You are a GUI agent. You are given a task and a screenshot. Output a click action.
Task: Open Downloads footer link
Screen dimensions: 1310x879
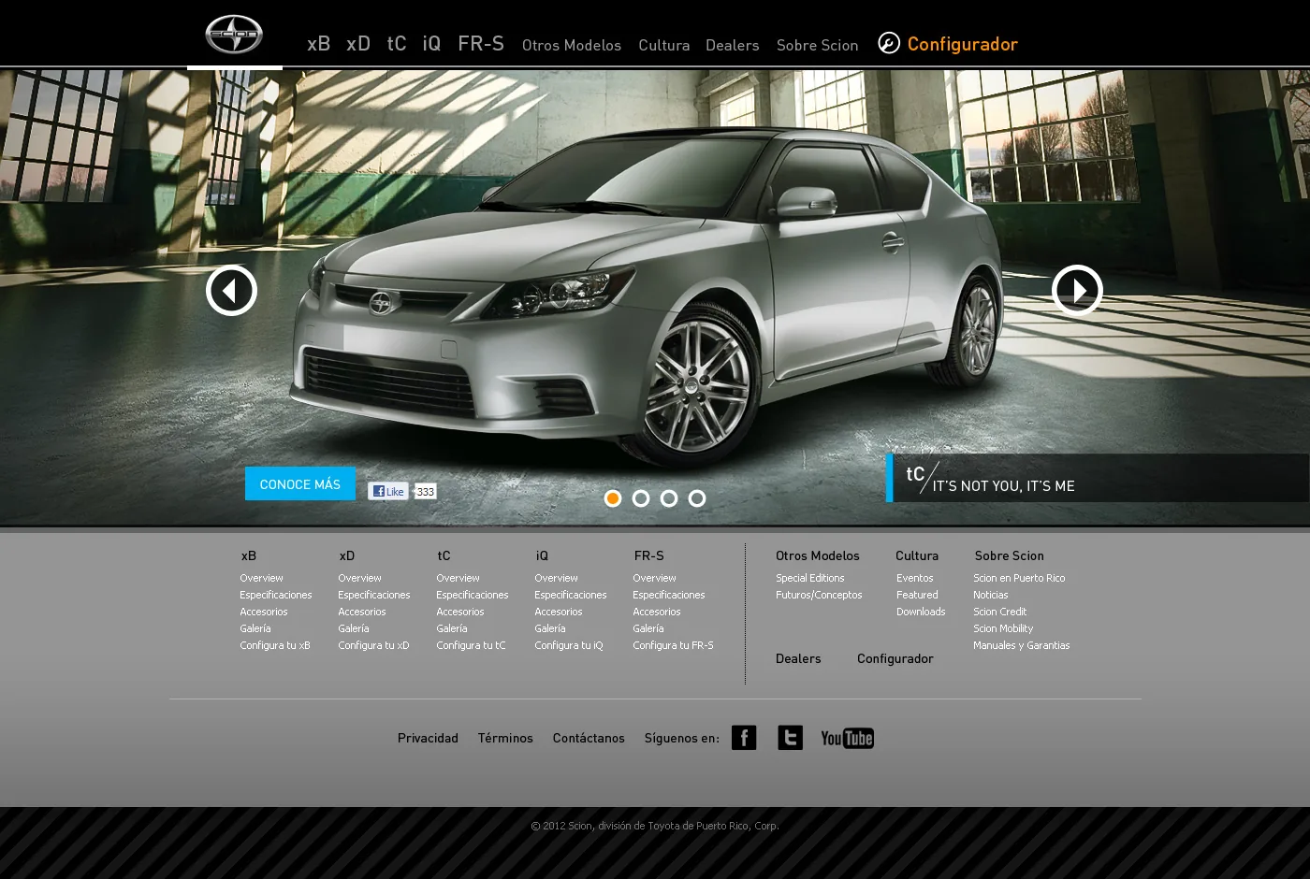[x=922, y=612]
